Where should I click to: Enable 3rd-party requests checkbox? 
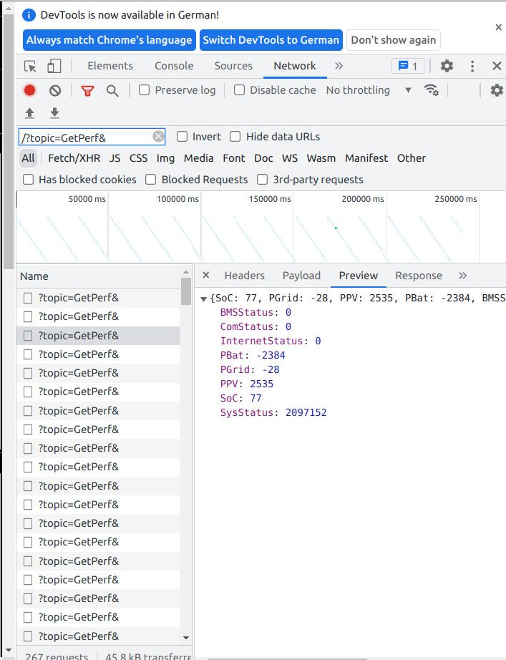pyautogui.click(x=262, y=180)
